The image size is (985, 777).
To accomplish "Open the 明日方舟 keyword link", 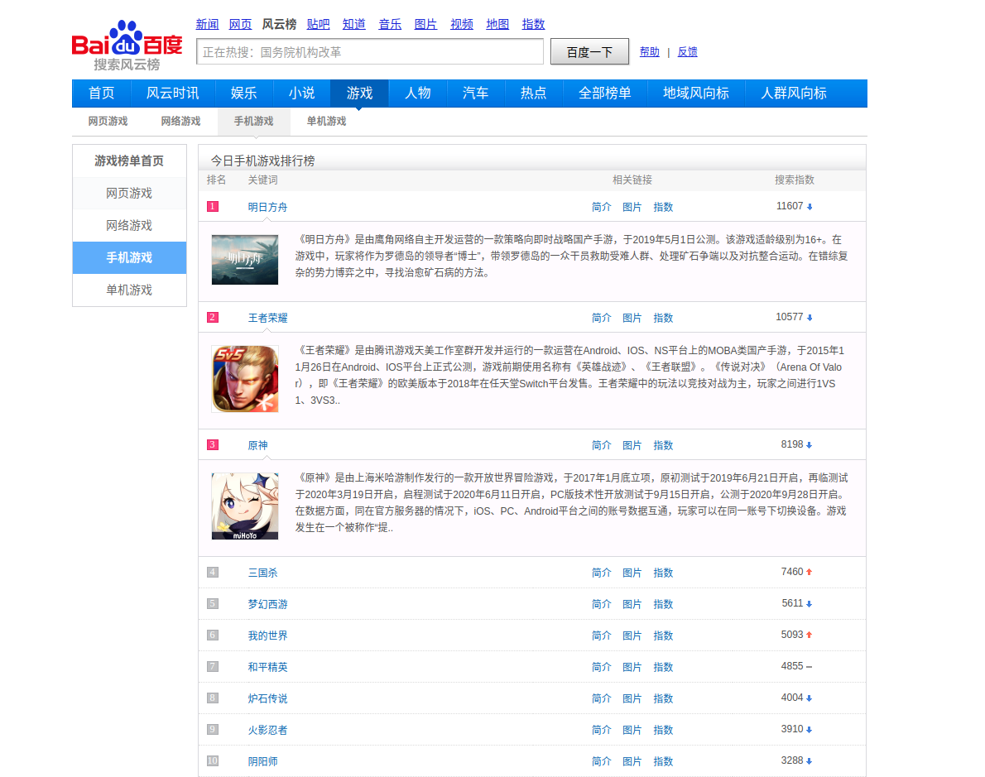I will click(x=267, y=207).
